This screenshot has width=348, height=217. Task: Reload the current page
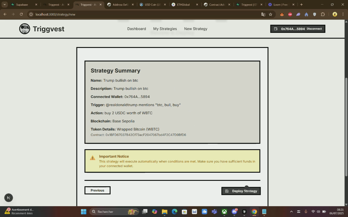(x=21, y=14)
